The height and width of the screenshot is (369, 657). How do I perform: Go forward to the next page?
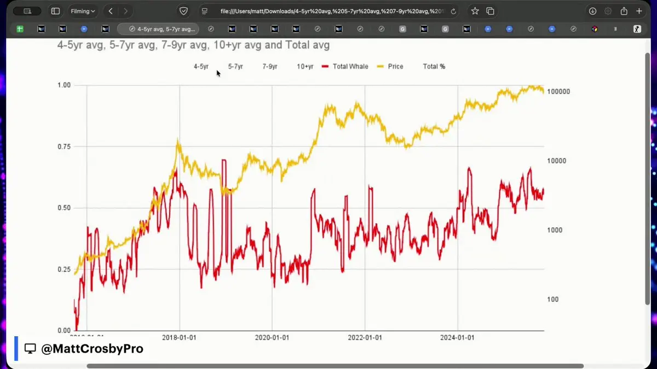click(126, 11)
